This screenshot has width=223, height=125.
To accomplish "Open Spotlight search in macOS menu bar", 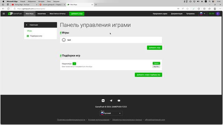I will pyautogui.click(x=209, y=1).
